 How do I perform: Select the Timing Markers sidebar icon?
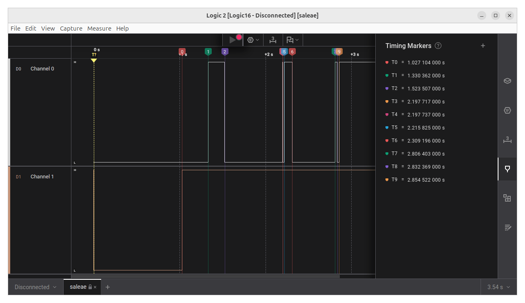tap(507, 169)
